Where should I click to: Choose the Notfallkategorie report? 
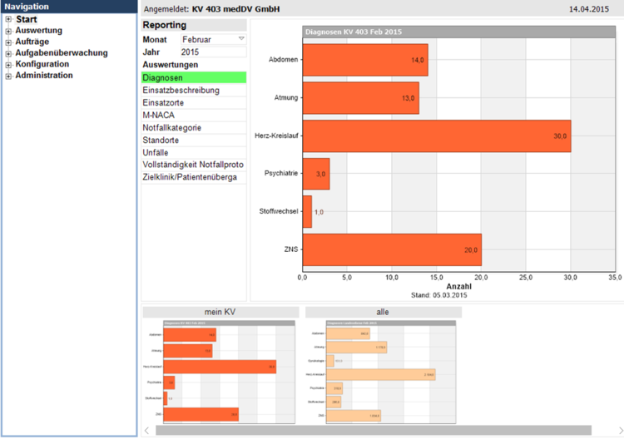click(x=193, y=128)
